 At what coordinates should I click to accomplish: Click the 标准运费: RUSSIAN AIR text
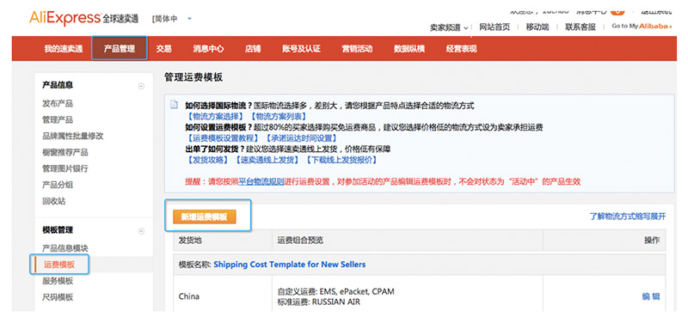pyautogui.click(x=319, y=302)
